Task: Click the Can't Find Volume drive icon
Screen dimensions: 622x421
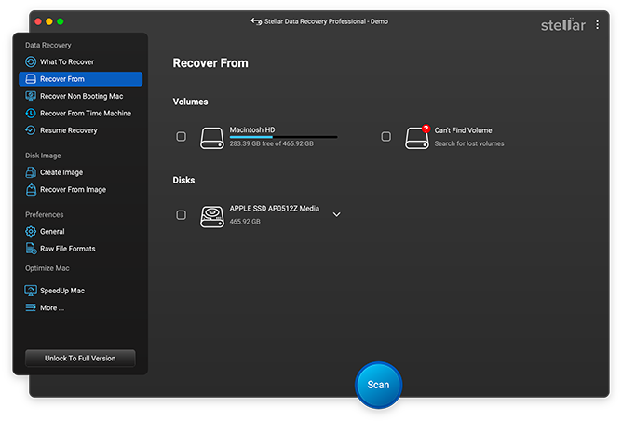Action: point(416,138)
